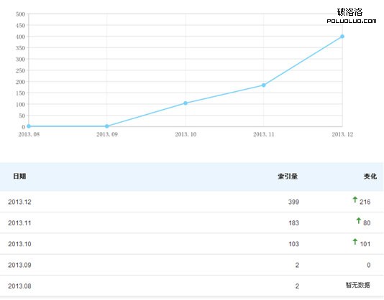Viewport: 384px width, 300px height.
Task: Click the 500 y-axis label
Action: pyautogui.click(x=21, y=14)
